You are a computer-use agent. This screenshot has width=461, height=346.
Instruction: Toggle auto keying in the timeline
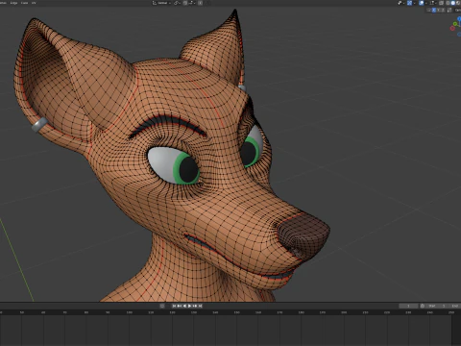tap(162, 306)
